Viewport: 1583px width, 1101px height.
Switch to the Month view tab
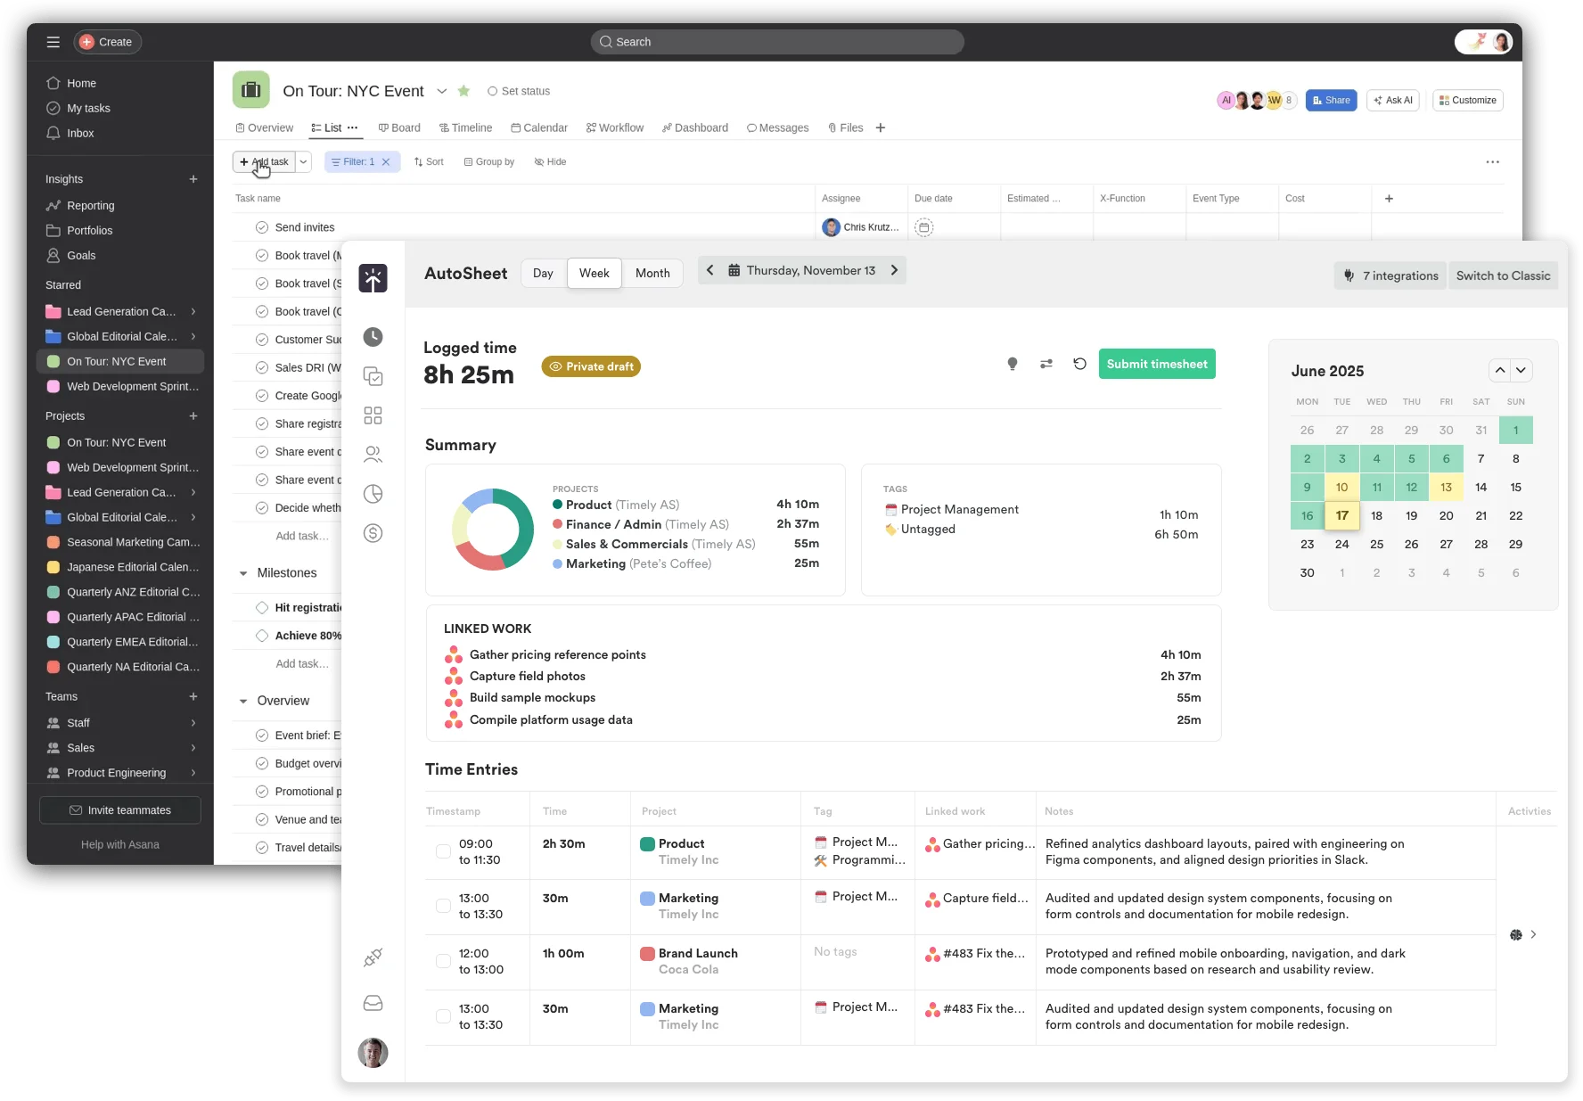pyautogui.click(x=652, y=273)
